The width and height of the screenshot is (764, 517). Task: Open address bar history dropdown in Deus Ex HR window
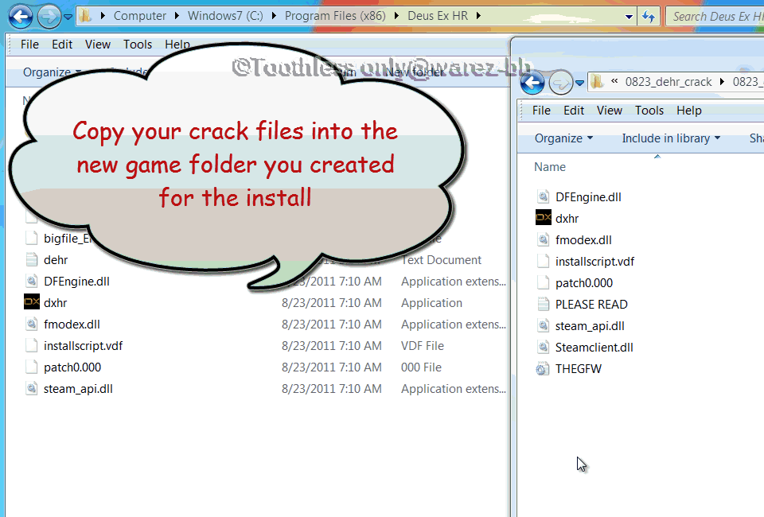pos(629,17)
